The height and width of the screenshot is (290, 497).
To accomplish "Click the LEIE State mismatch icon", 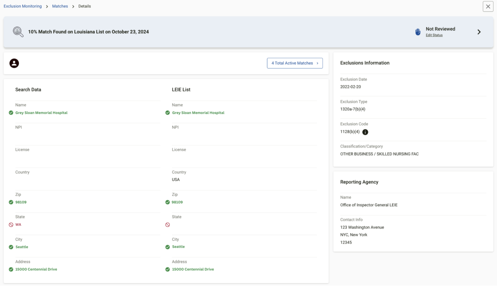I will 168,225.
